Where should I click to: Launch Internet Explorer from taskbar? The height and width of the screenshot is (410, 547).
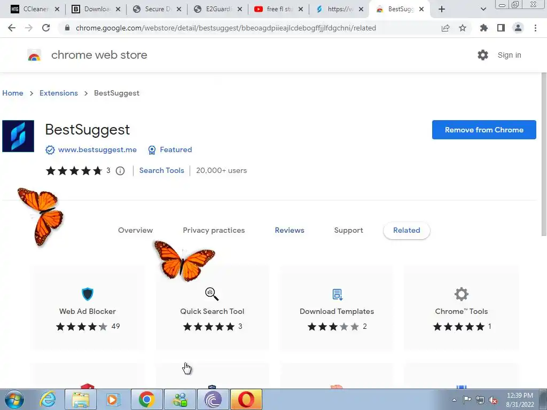click(x=48, y=399)
